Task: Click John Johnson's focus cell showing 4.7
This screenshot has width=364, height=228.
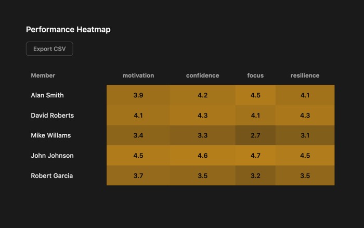Action: click(255, 156)
